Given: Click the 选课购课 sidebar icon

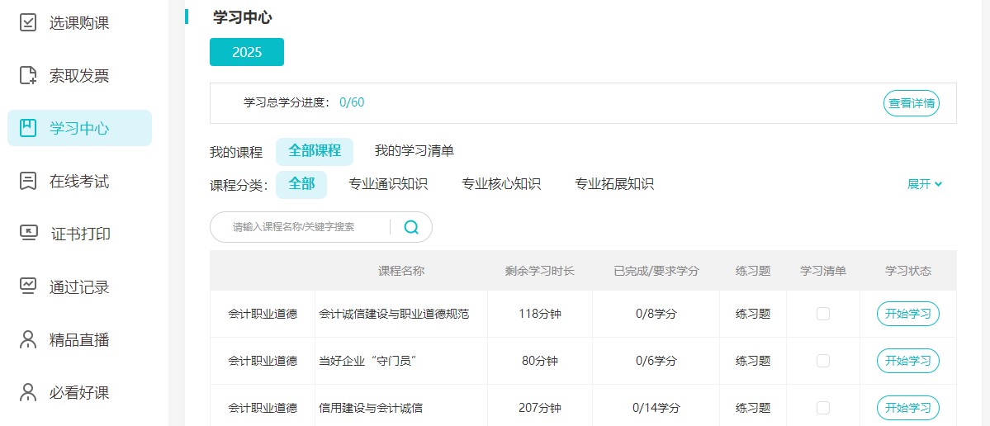Looking at the screenshot, I should [x=28, y=23].
